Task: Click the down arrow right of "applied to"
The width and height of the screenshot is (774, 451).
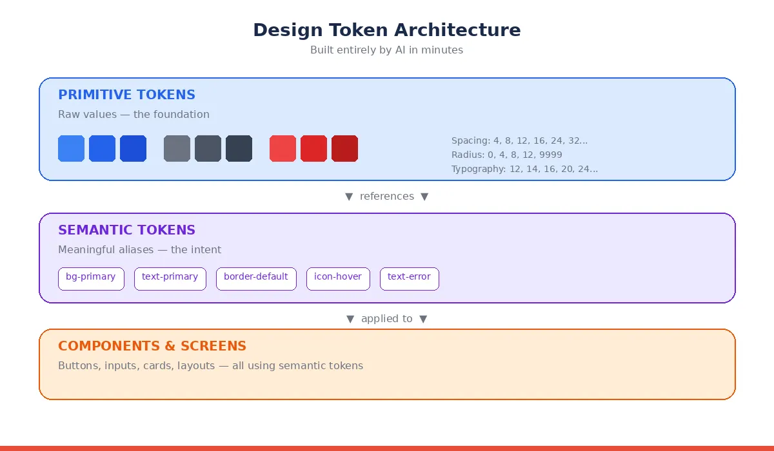Action: click(423, 319)
